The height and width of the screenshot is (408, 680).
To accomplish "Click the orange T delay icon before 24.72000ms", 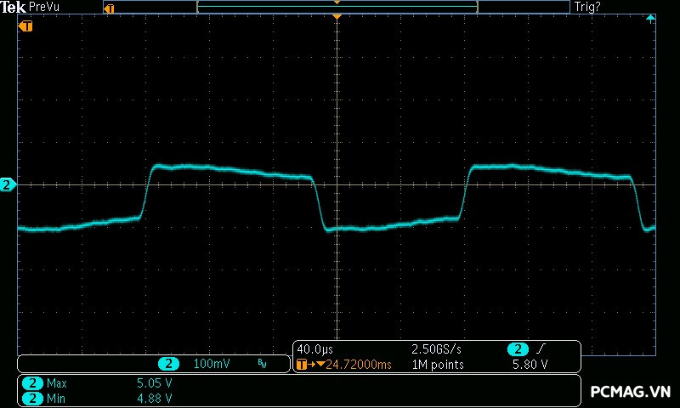I will (303, 365).
